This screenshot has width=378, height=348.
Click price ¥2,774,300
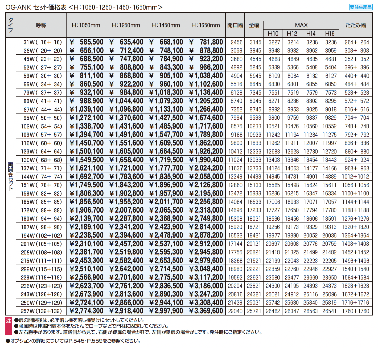pyautogui.click(x=86, y=311)
